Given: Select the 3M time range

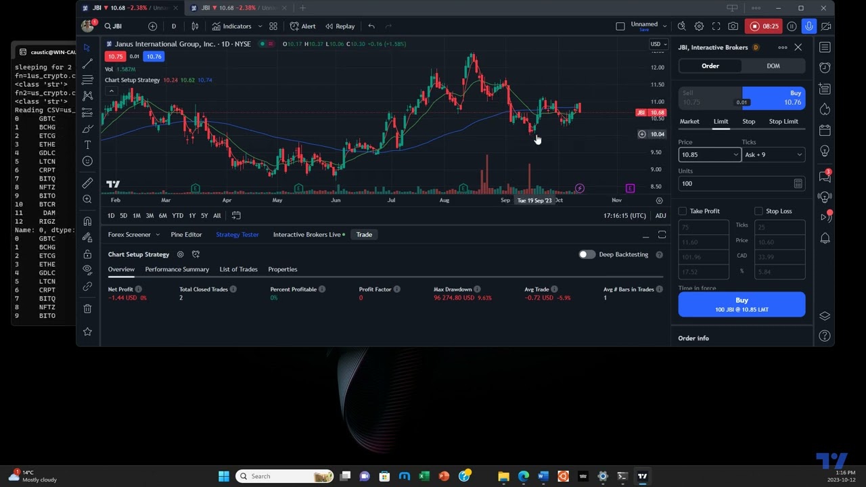Looking at the screenshot, I should pos(150,216).
